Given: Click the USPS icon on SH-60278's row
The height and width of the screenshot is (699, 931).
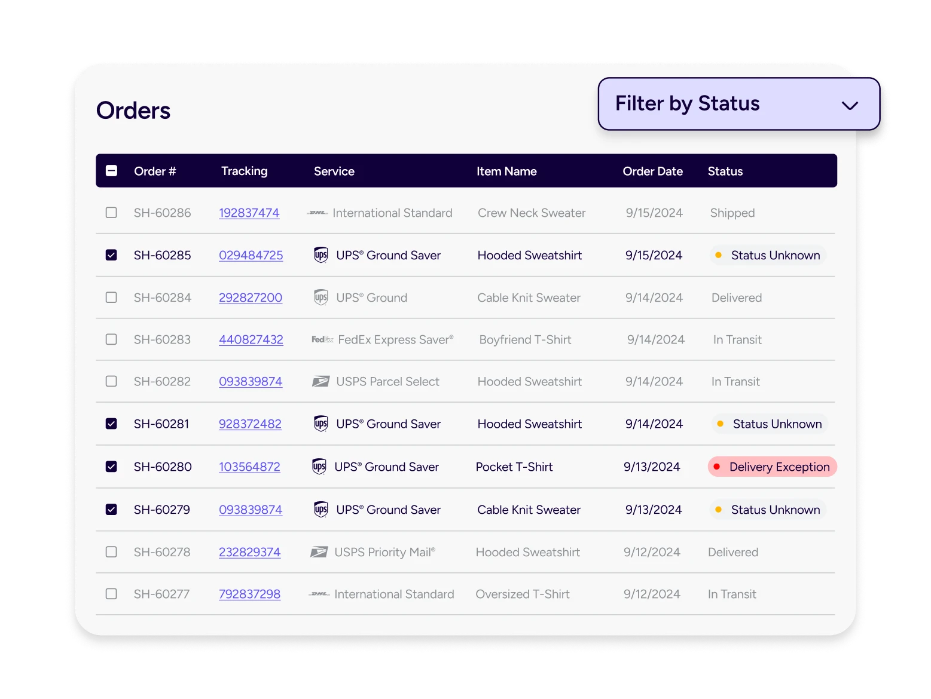Looking at the screenshot, I should click(319, 552).
